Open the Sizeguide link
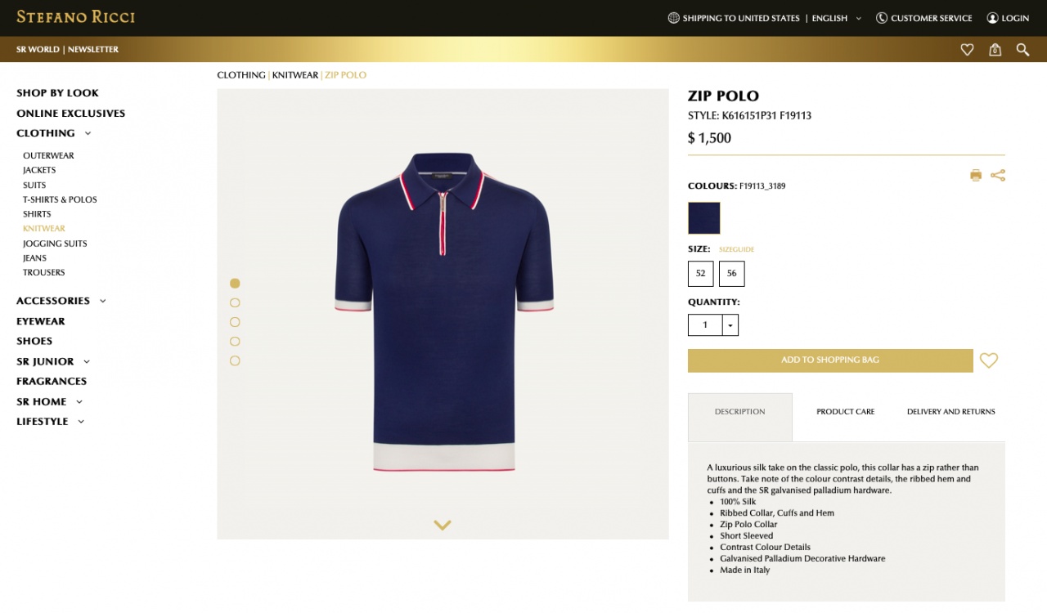1047x613 pixels. click(x=736, y=249)
